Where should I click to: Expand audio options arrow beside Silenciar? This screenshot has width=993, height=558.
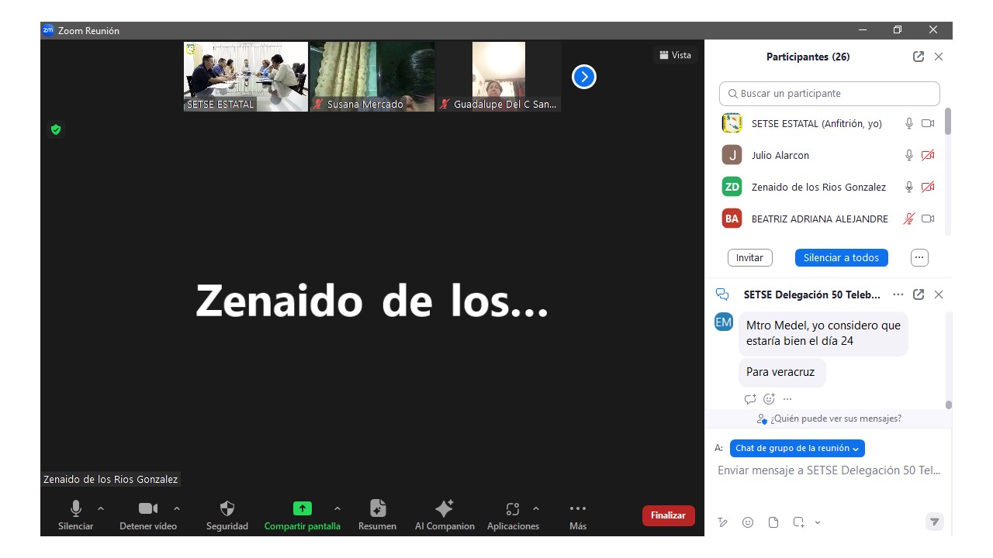pyautogui.click(x=101, y=508)
